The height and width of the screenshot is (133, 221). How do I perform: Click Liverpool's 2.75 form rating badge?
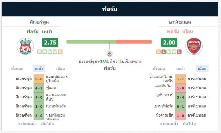pyautogui.click(x=50, y=42)
